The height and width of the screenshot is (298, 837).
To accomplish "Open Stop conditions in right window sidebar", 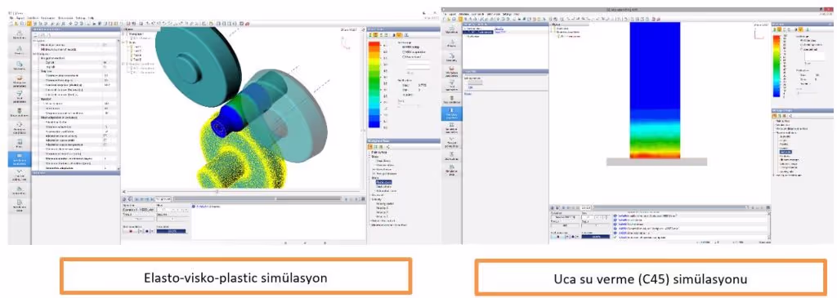I will click(451, 100).
